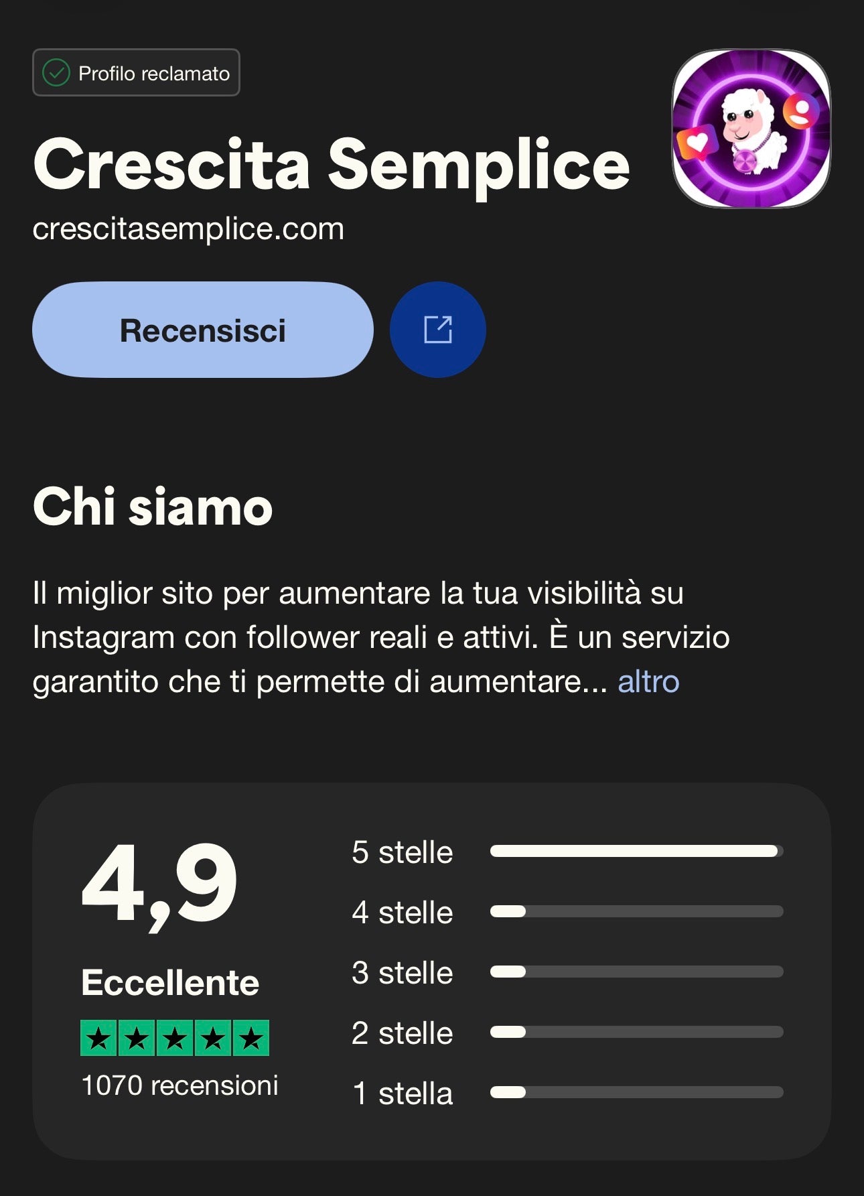864x1196 pixels.
Task: Filter reviews by 5 stelle label
Action: click(x=402, y=852)
